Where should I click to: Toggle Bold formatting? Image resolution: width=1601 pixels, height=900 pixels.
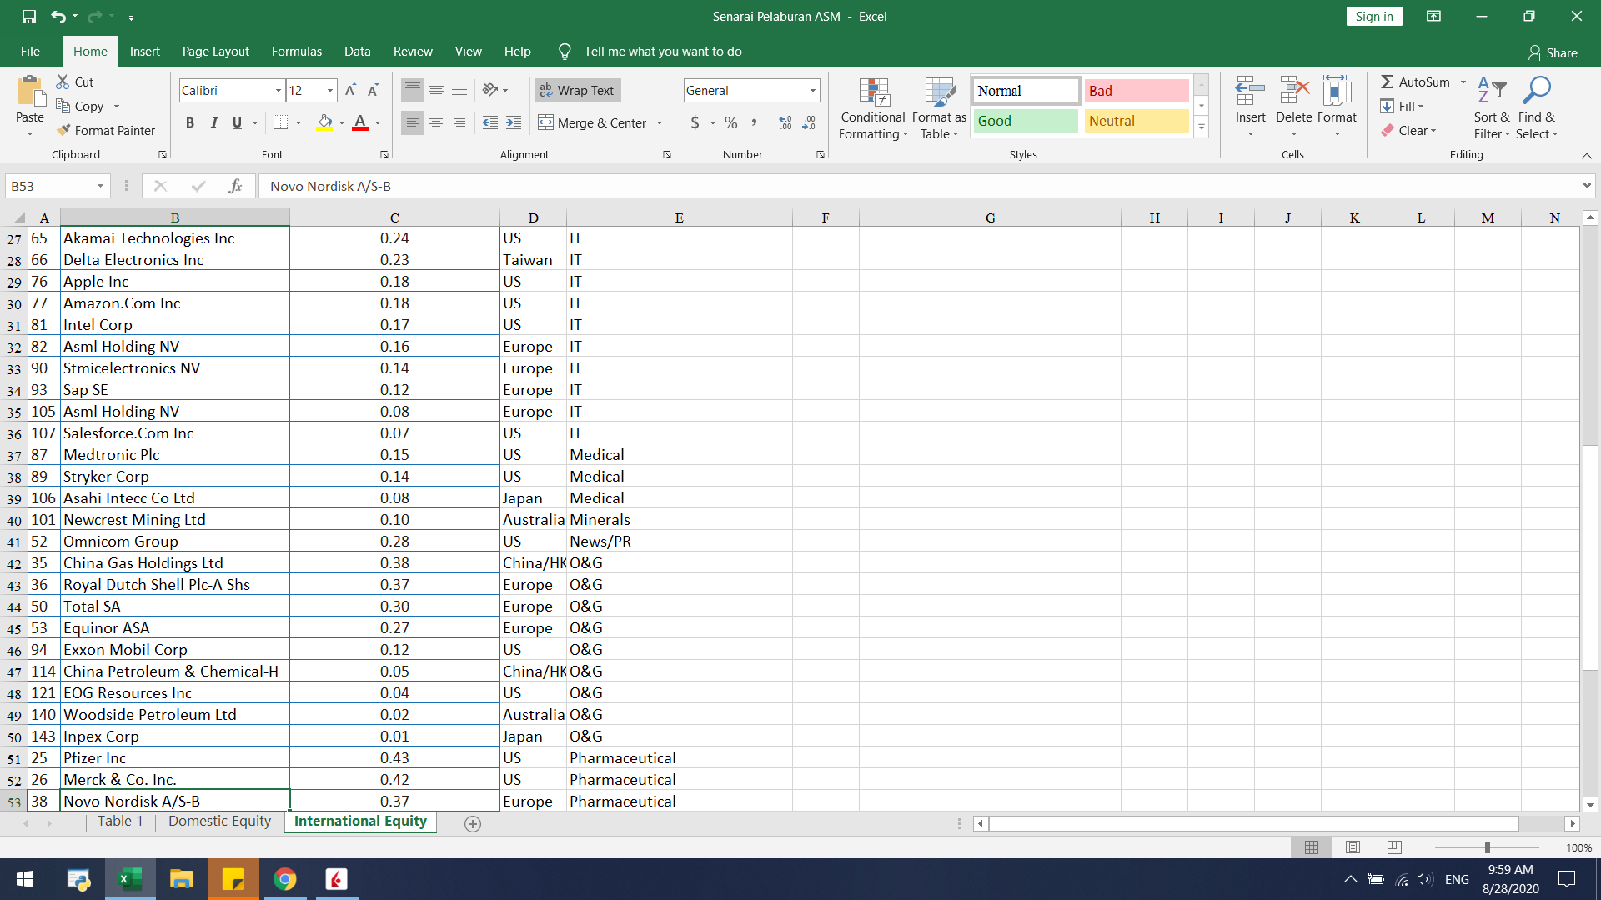click(x=190, y=122)
